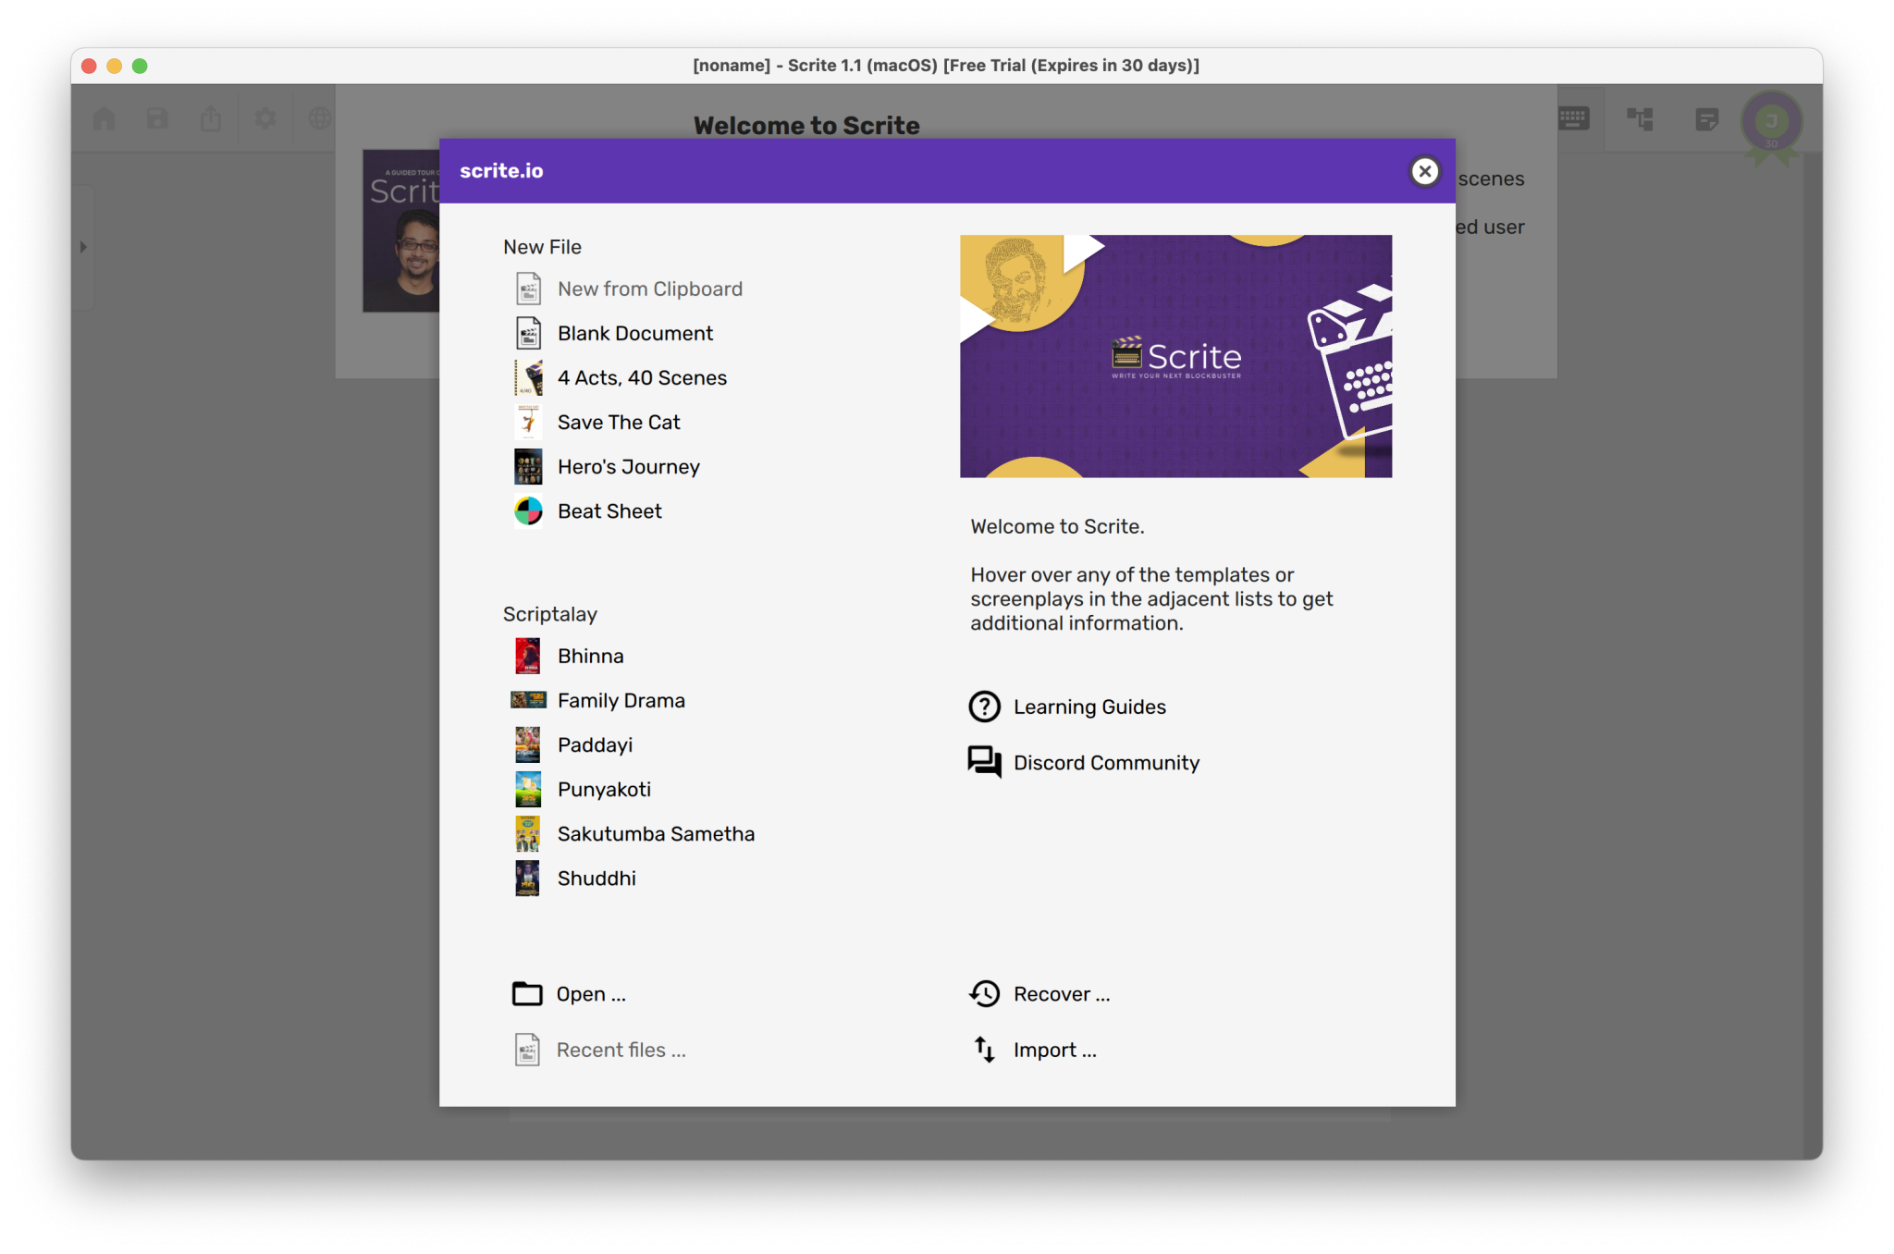Click the Learning Guides question mark icon
This screenshot has width=1894, height=1254.
click(x=984, y=707)
